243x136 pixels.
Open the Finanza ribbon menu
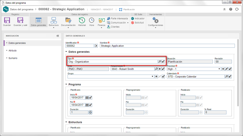[101, 22]
